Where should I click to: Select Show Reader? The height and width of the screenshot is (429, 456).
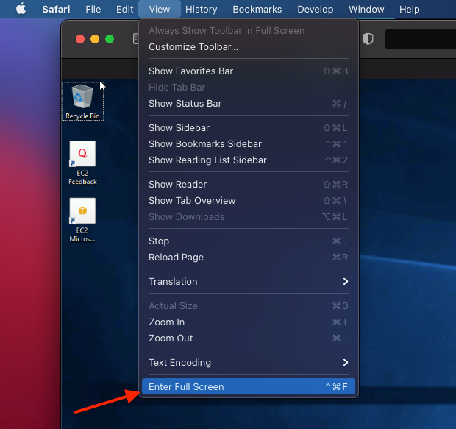point(249,185)
